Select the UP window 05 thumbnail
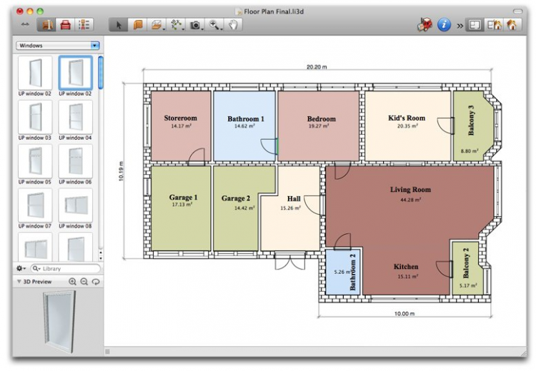536x371 pixels. [35, 162]
